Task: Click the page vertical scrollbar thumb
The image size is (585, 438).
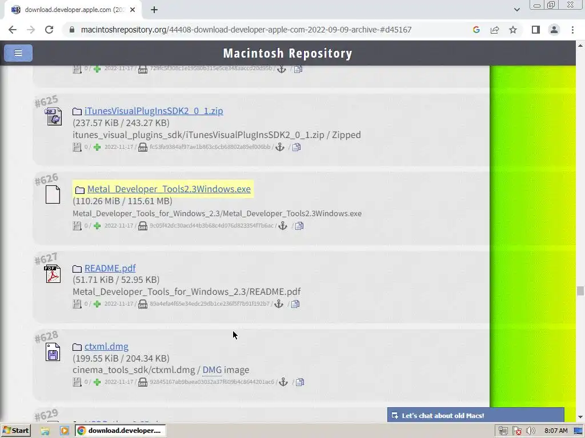Action: coord(580,291)
